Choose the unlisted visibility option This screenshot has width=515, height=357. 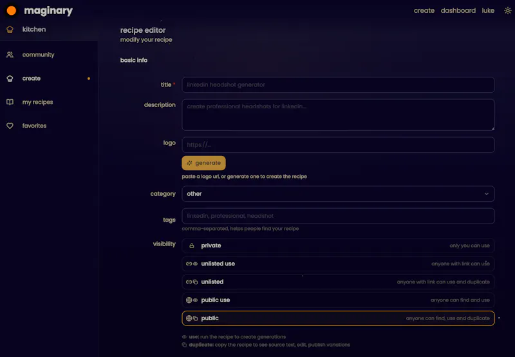[339, 282]
